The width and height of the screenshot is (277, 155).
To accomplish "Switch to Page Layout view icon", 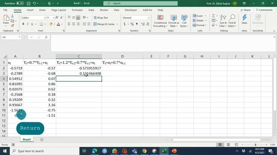I will coord(228,145).
